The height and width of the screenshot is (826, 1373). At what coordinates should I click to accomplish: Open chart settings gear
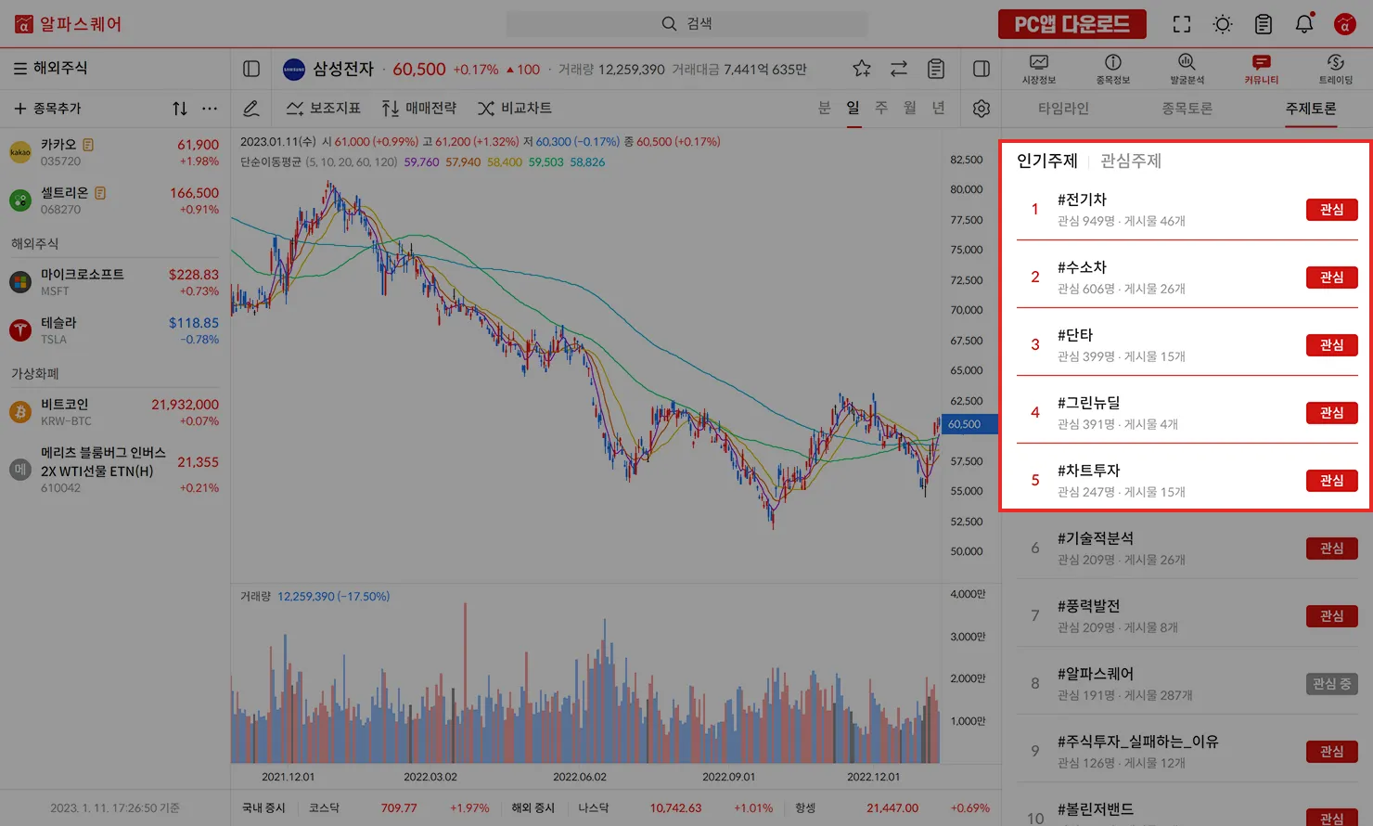click(982, 109)
